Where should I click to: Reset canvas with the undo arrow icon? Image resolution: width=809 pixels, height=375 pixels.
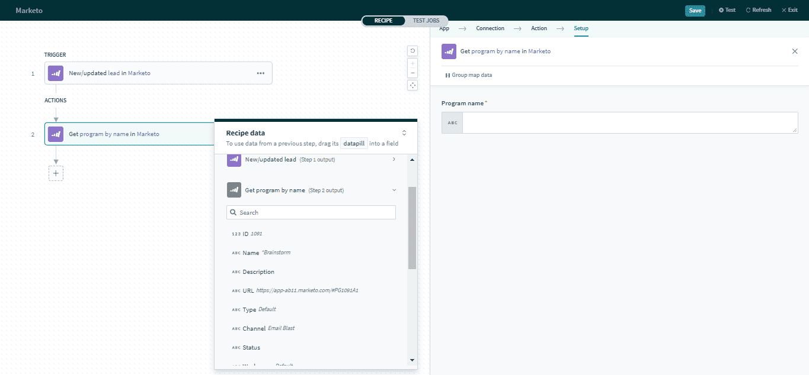tap(413, 51)
